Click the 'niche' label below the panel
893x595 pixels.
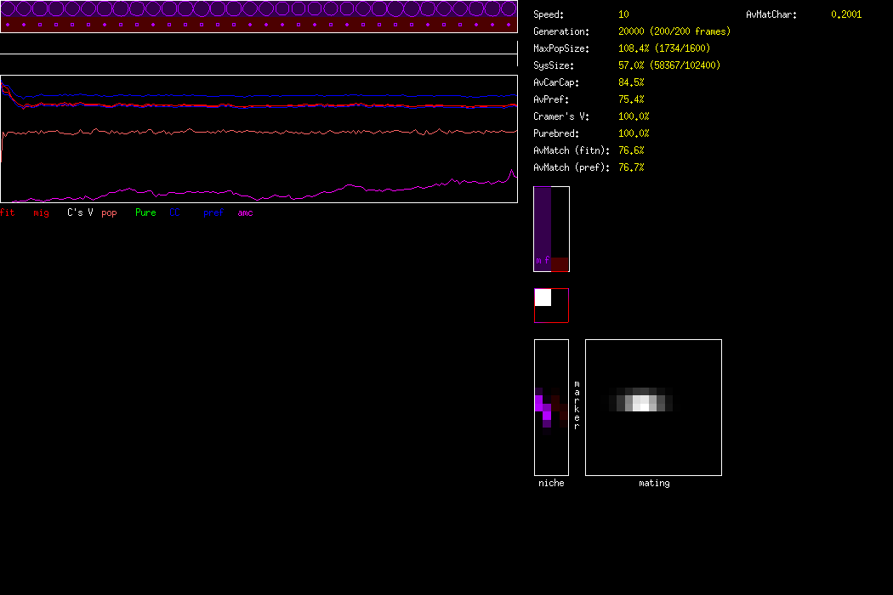click(551, 483)
